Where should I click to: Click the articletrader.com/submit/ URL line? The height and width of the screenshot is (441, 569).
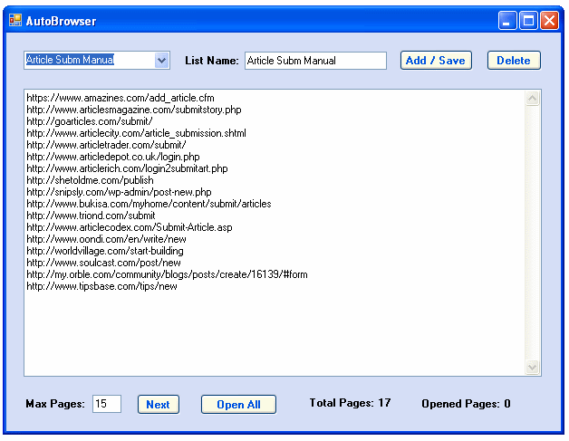[x=106, y=145]
